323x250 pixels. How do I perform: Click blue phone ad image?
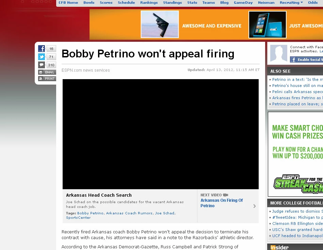(268, 24)
